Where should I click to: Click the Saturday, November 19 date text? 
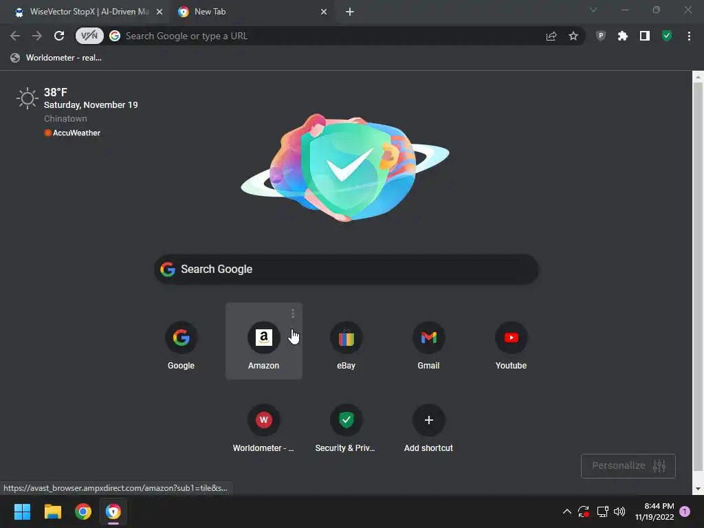tap(91, 104)
